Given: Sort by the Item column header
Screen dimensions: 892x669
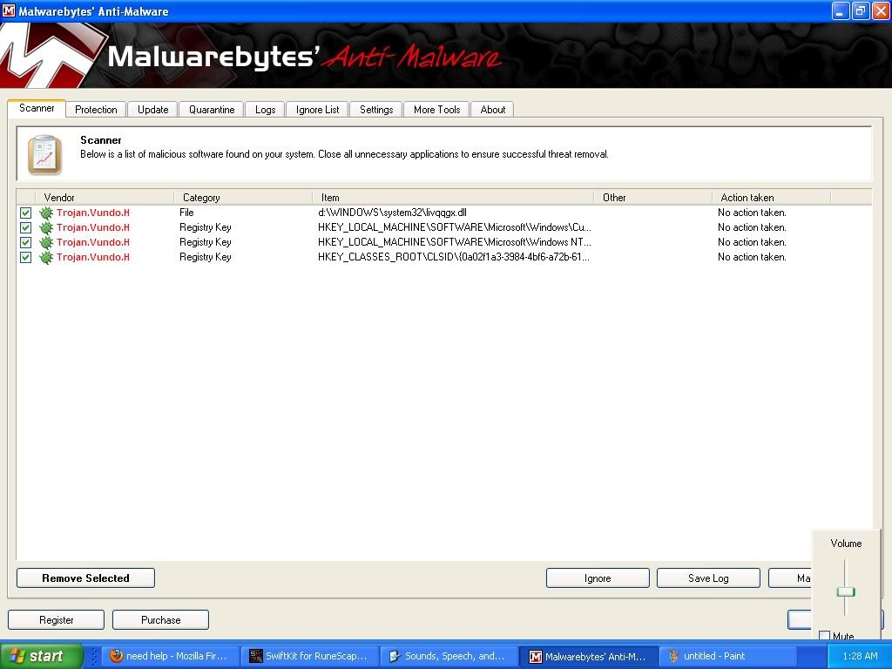Looking at the screenshot, I should (x=453, y=198).
